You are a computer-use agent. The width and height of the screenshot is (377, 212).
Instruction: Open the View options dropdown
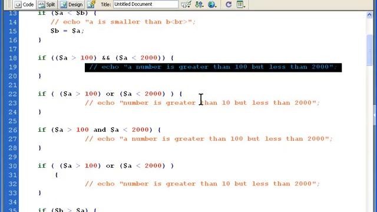coord(240,4)
